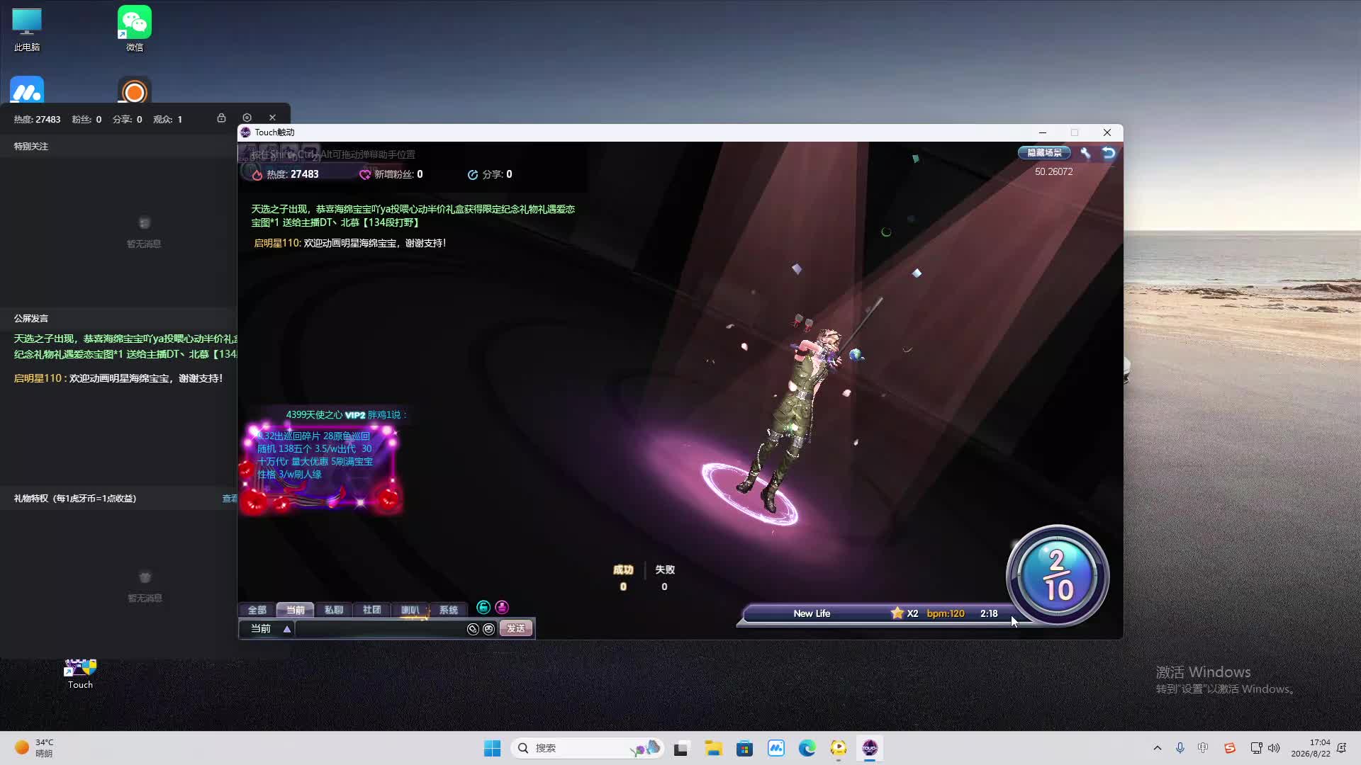Click the 2:18 song timer
Screen dimensions: 1361x765
(x=989, y=613)
